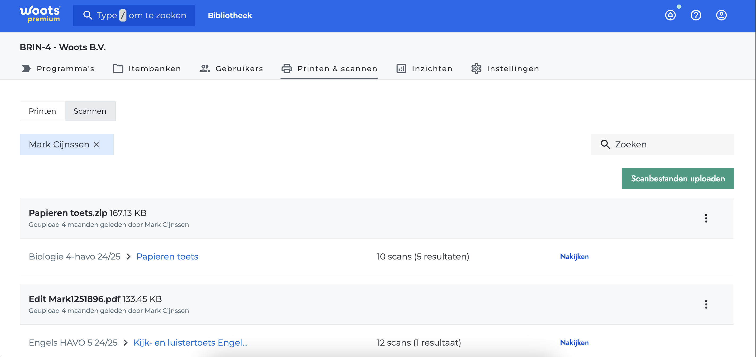This screenshot has width=756, height=357.
Task: Open options menu for Edit Mark1251896.pdf
Action: point(706,304)
